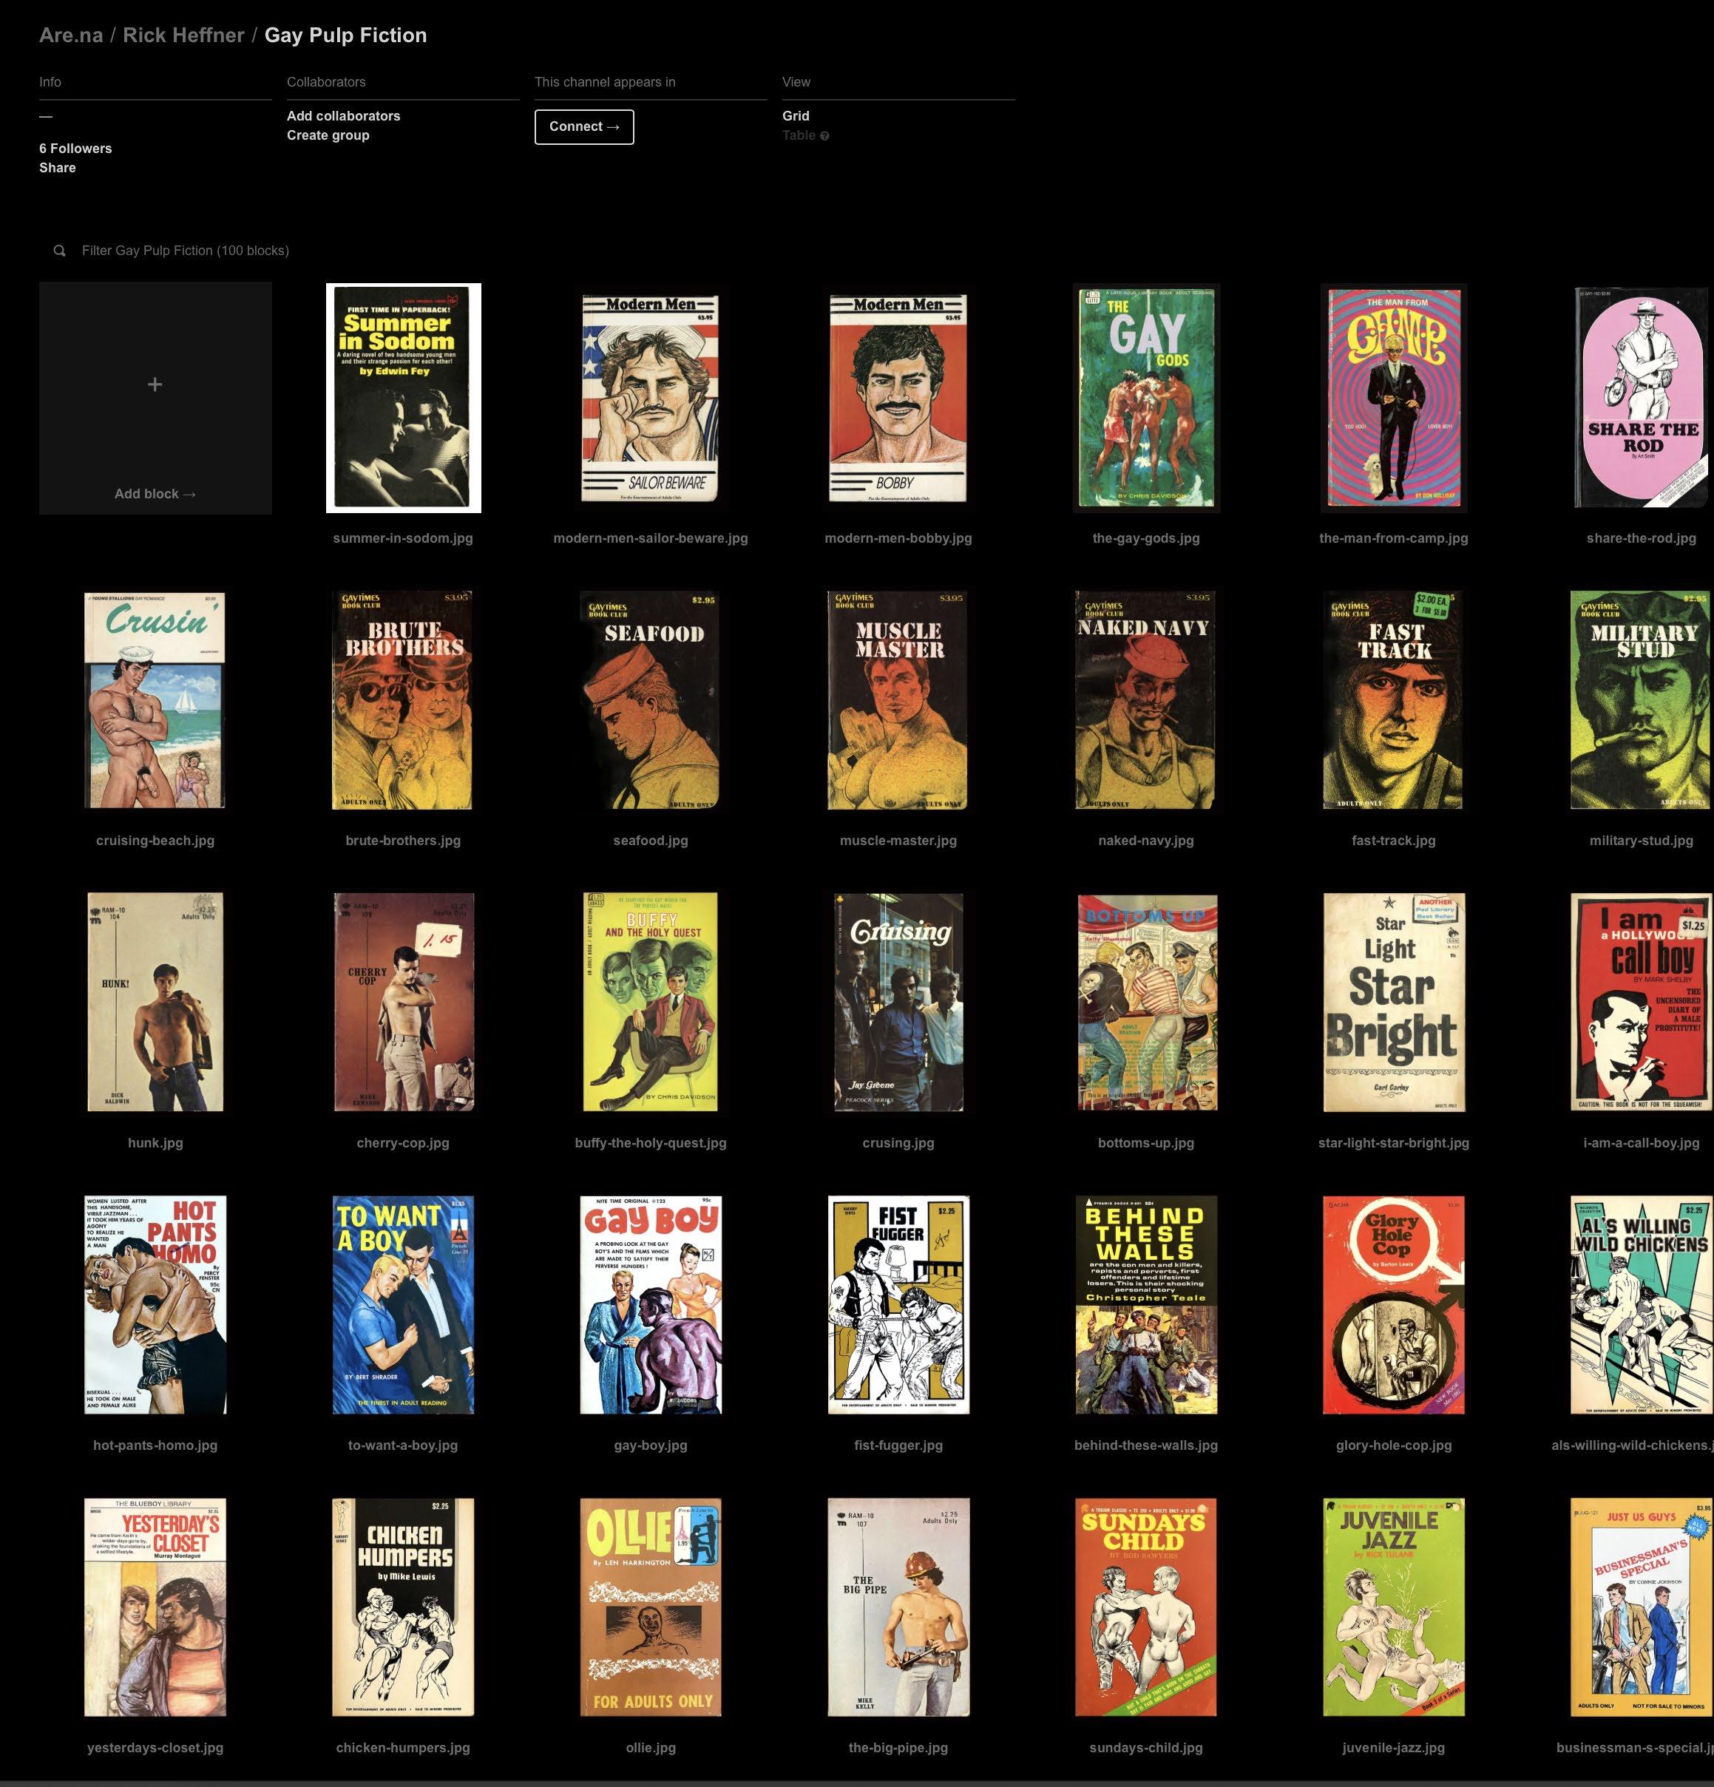Switch to Table view

(799, 135)
